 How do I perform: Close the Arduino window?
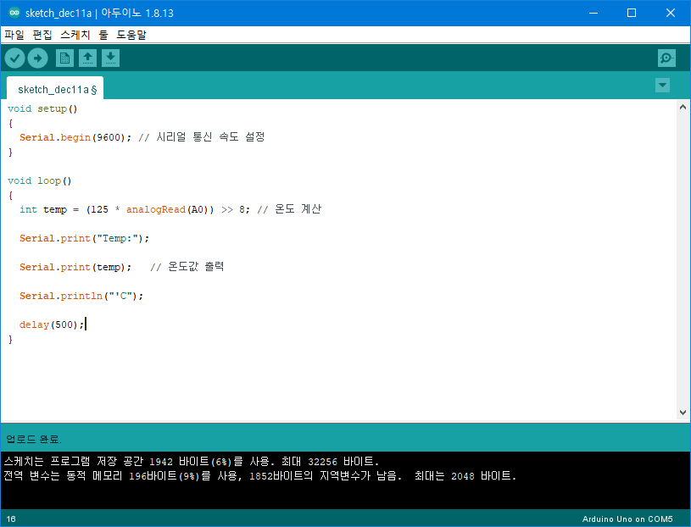click(671, 13)
